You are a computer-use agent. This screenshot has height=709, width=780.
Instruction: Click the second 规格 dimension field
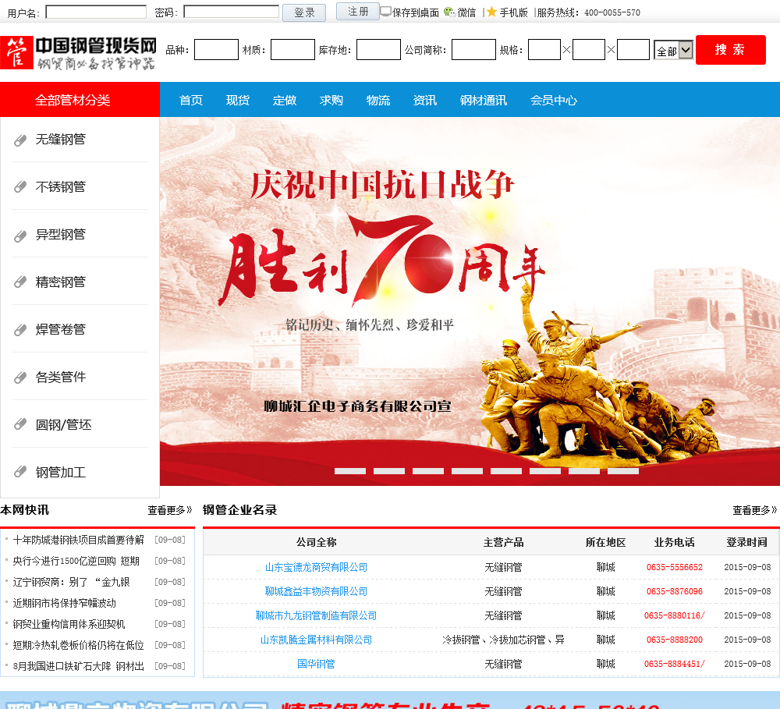pyautogui.click(x=589, y=49)
